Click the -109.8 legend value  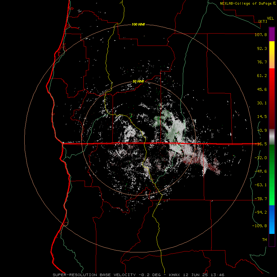point(259,226)
